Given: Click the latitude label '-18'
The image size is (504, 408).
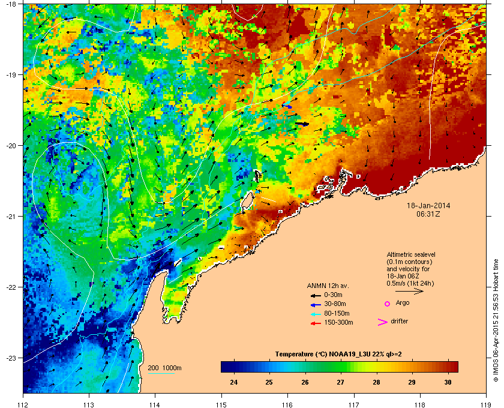Looking at the screenshot, I should 10,4.
